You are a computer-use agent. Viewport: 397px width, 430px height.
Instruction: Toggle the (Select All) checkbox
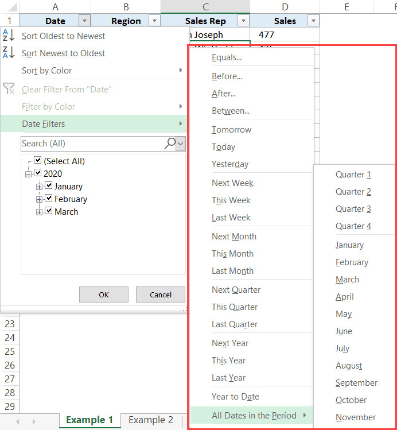tap(37, 160)
